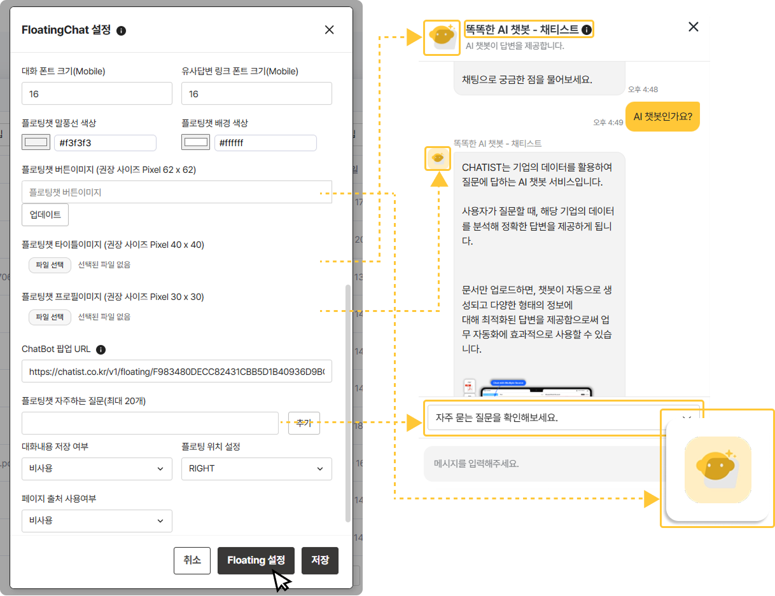Click info icon next to chatbot title 채티스트
The width and height of the screenshot is (775, 596).
587,29
